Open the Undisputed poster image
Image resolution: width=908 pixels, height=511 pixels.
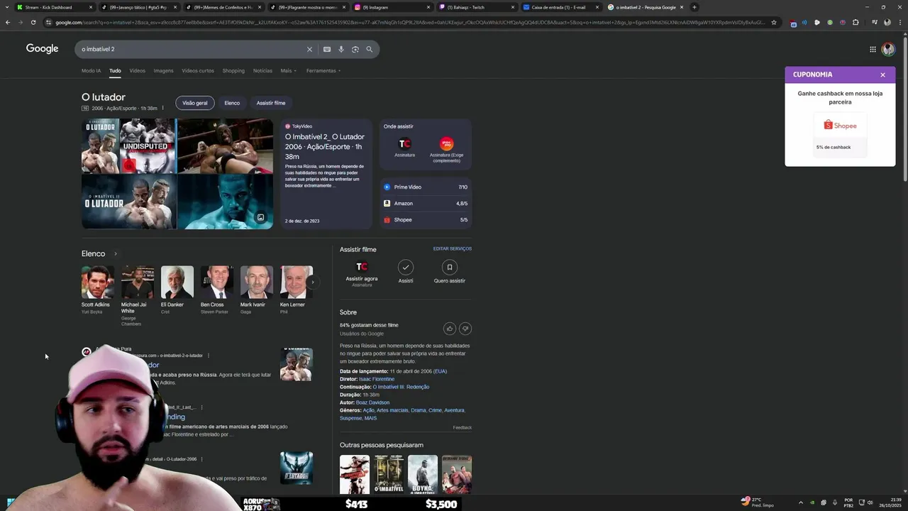pos(147,145)
